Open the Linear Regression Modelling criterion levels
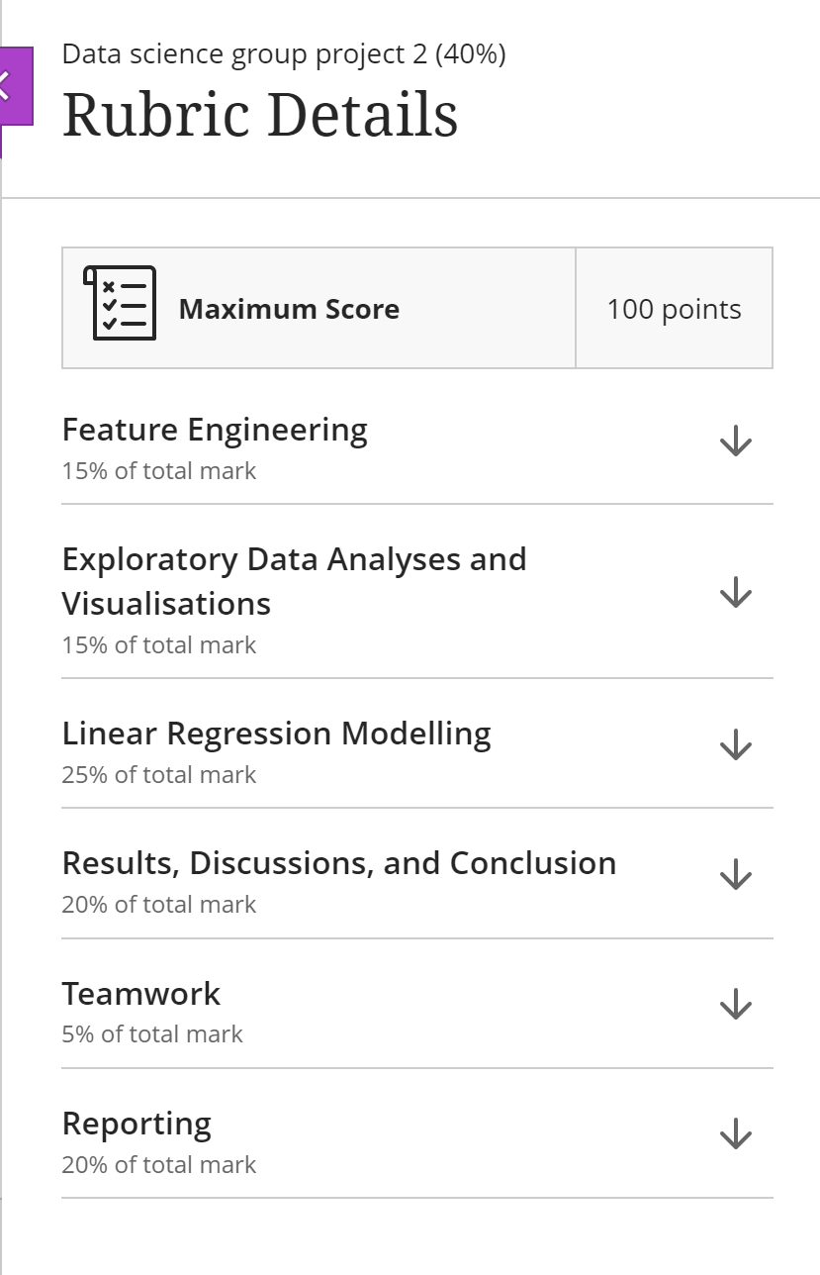The width and height of the screenshot is (820, 1275). (735, 744)
